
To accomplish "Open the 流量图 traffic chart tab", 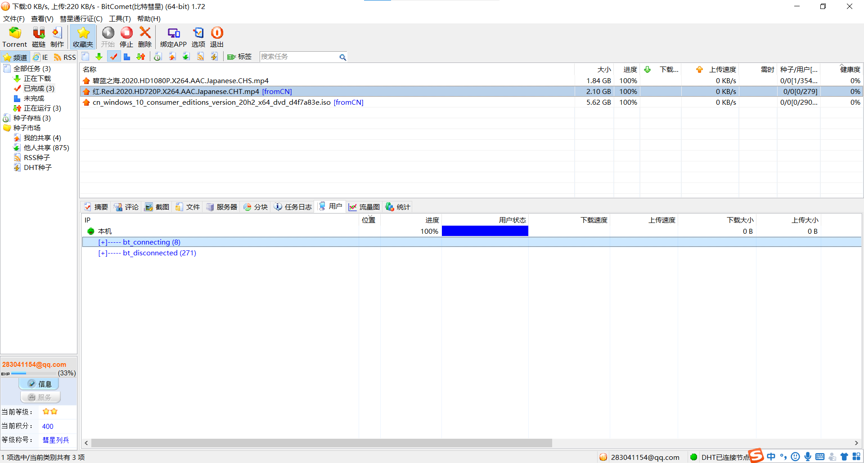I will [364, 207].
